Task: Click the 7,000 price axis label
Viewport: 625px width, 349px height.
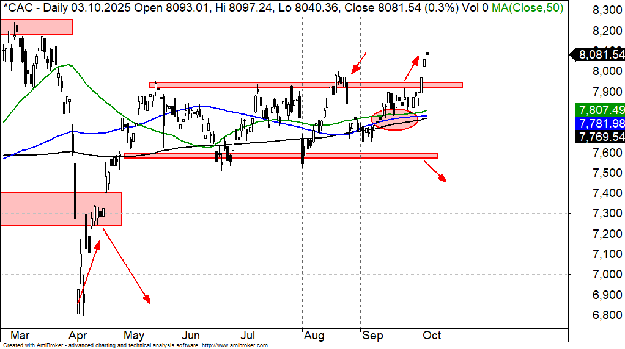Action: pos(599,275)
